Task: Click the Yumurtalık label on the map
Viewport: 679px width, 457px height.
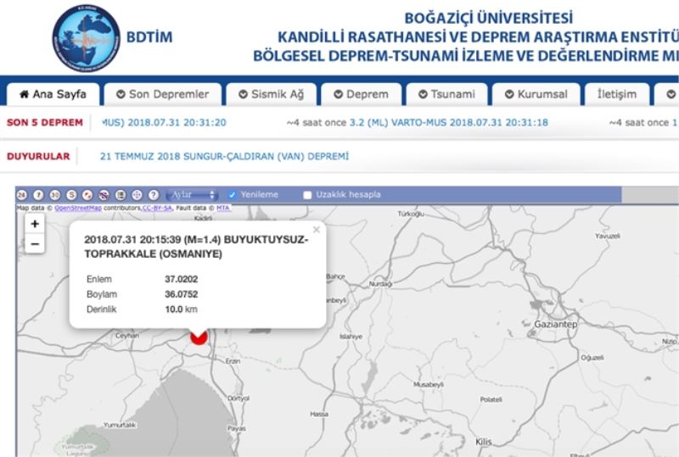Action: point(120,425)
